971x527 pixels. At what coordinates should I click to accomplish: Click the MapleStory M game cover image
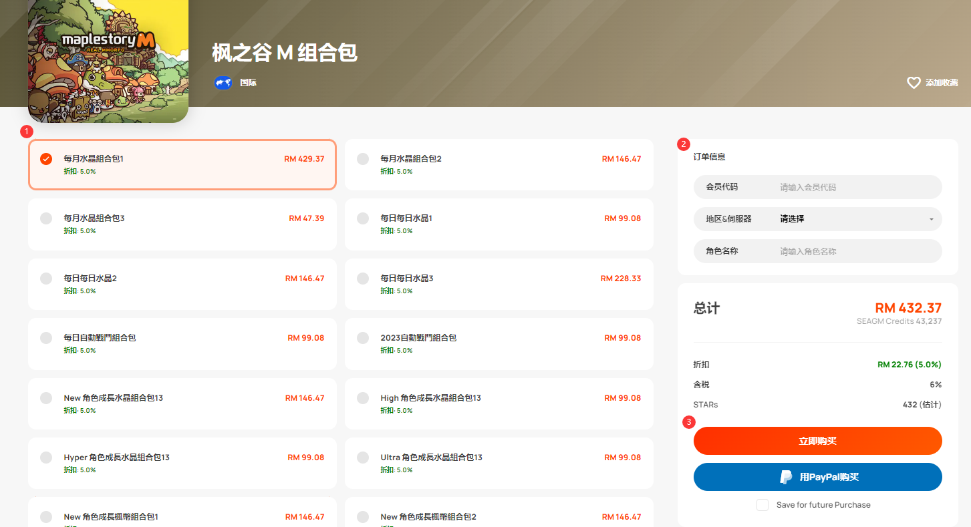tap(108, 61)
